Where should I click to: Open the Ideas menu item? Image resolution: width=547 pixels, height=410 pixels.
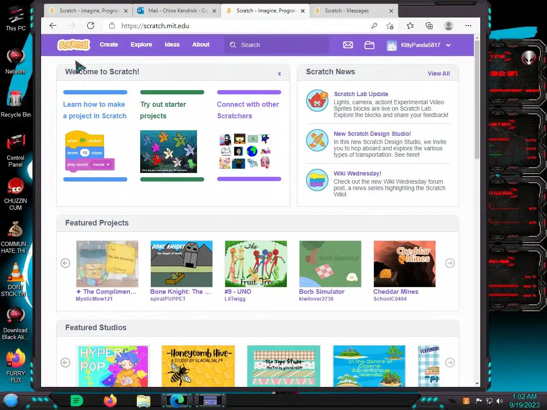[x=172, y=44]
